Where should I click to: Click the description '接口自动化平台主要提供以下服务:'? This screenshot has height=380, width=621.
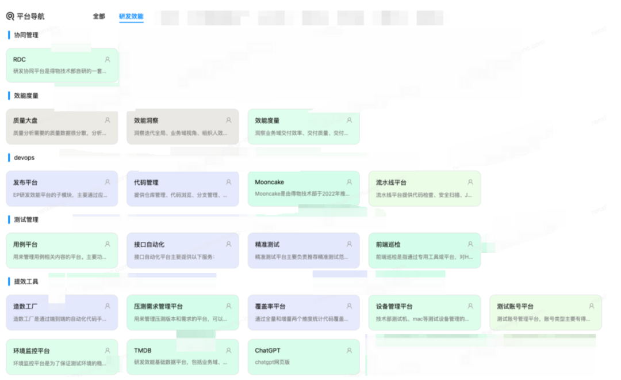pyautogui.click(x=174, y=257)
